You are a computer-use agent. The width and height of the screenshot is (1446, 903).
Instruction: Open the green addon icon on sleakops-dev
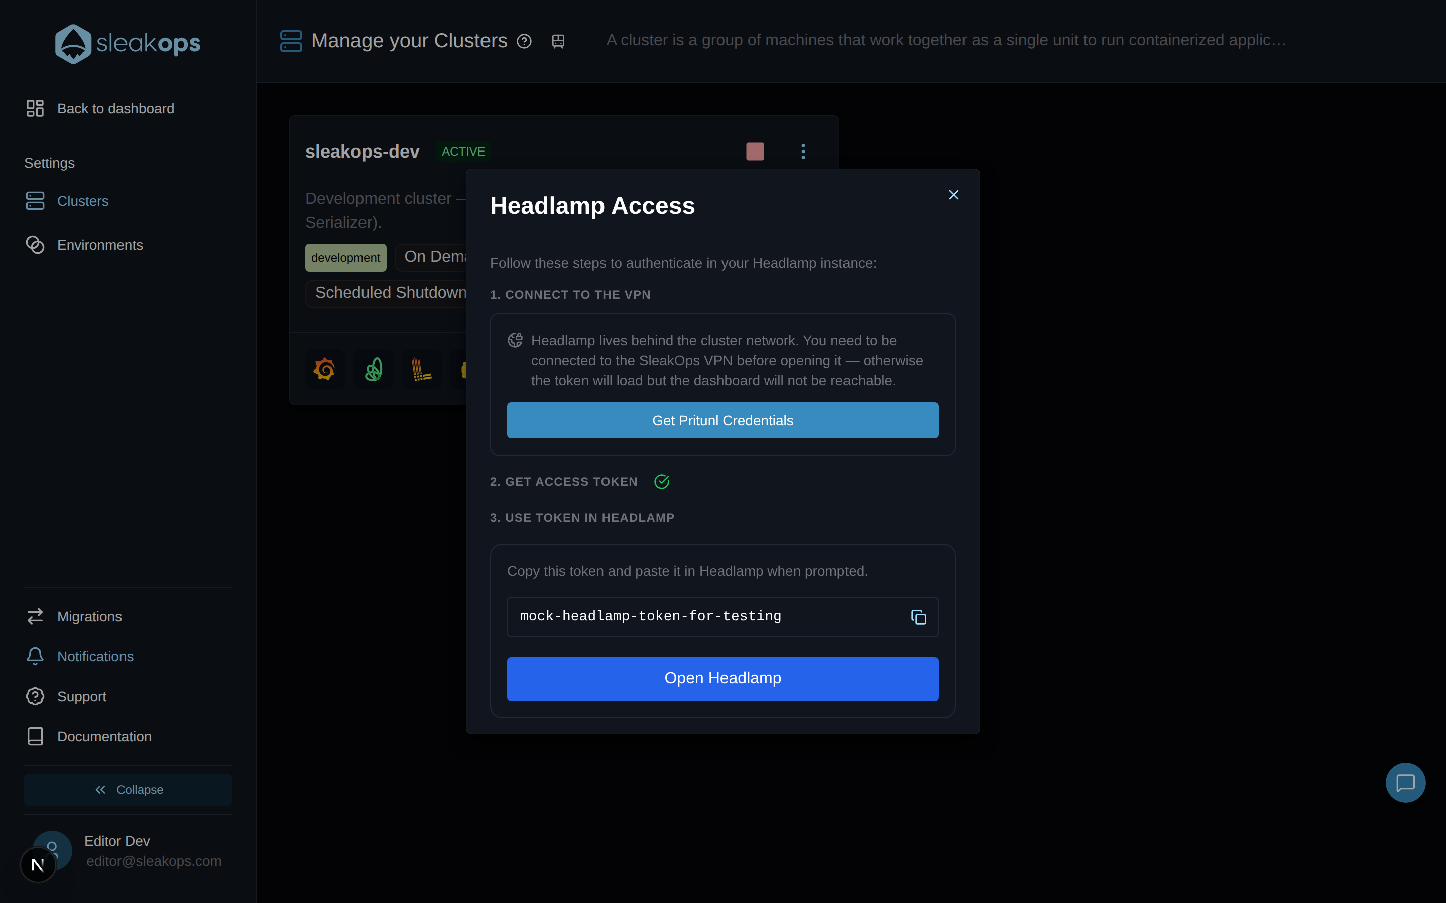click(x=374, y=369)
